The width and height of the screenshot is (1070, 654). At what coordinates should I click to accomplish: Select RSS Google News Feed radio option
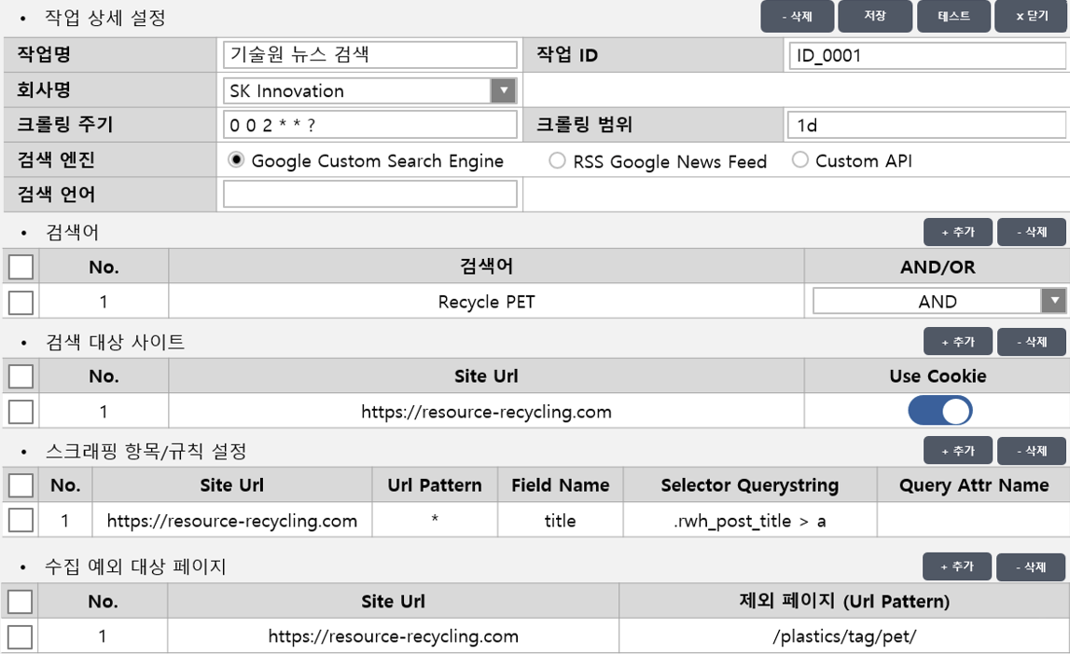[x=557, y=161]
